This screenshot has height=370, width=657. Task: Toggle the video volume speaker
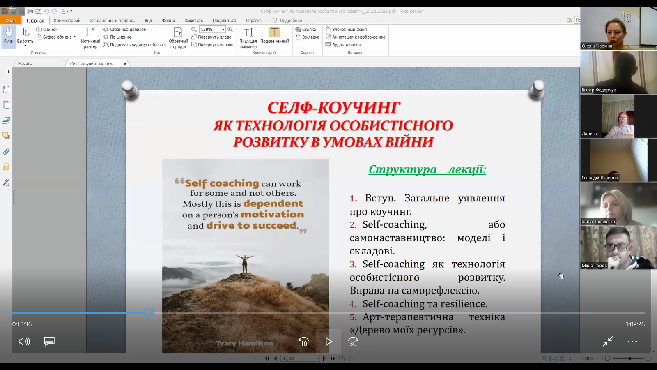click(x=25, y=341)
